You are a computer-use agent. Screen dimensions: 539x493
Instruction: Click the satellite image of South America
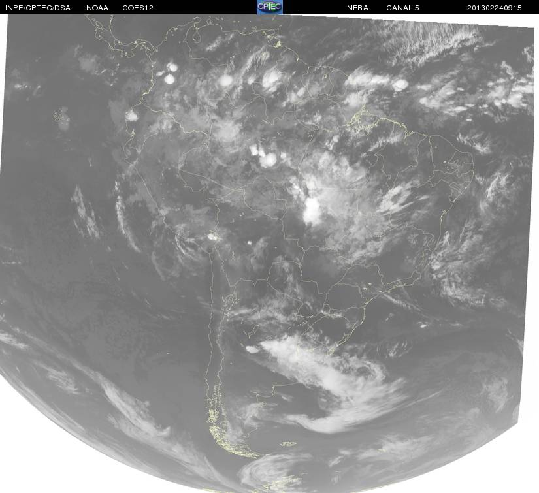tap(269, 253)
